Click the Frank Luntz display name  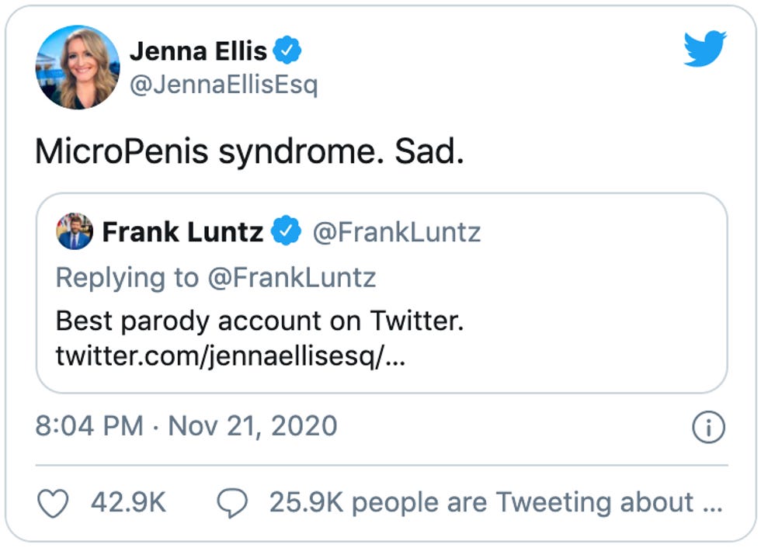point(182,231)
